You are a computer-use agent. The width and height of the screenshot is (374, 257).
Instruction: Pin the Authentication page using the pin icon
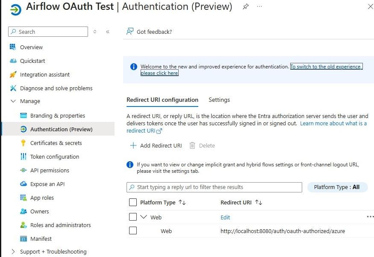point(245,7)
